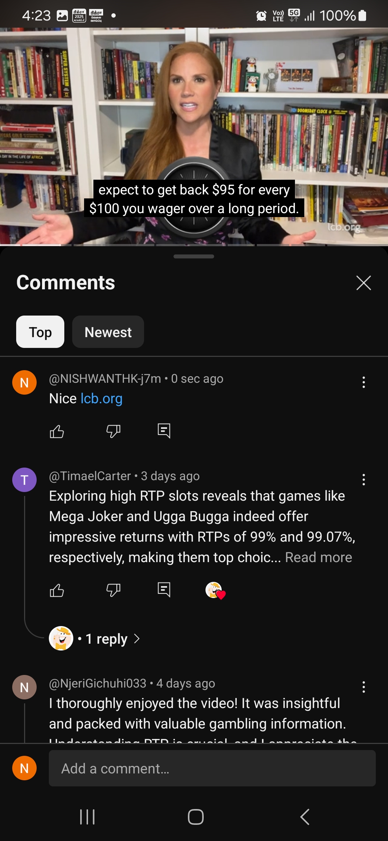Tap the Android back navigation button
The height and width of the screenshot is (841, 388).
[305, 817]
